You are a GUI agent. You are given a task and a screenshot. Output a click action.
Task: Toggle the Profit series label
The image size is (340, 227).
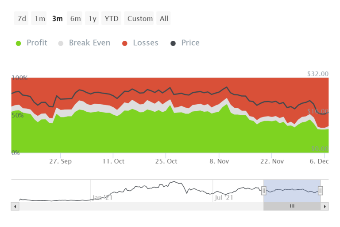click(37, 43)
